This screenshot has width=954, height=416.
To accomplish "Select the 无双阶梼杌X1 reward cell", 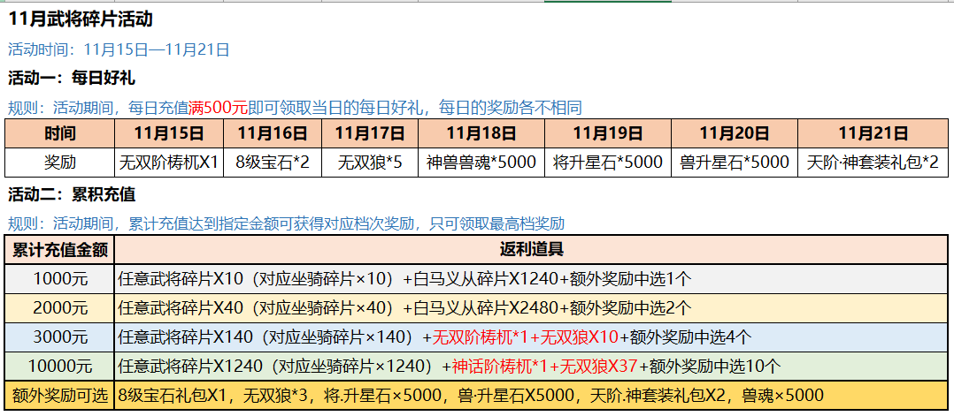I will pos(169,163).
